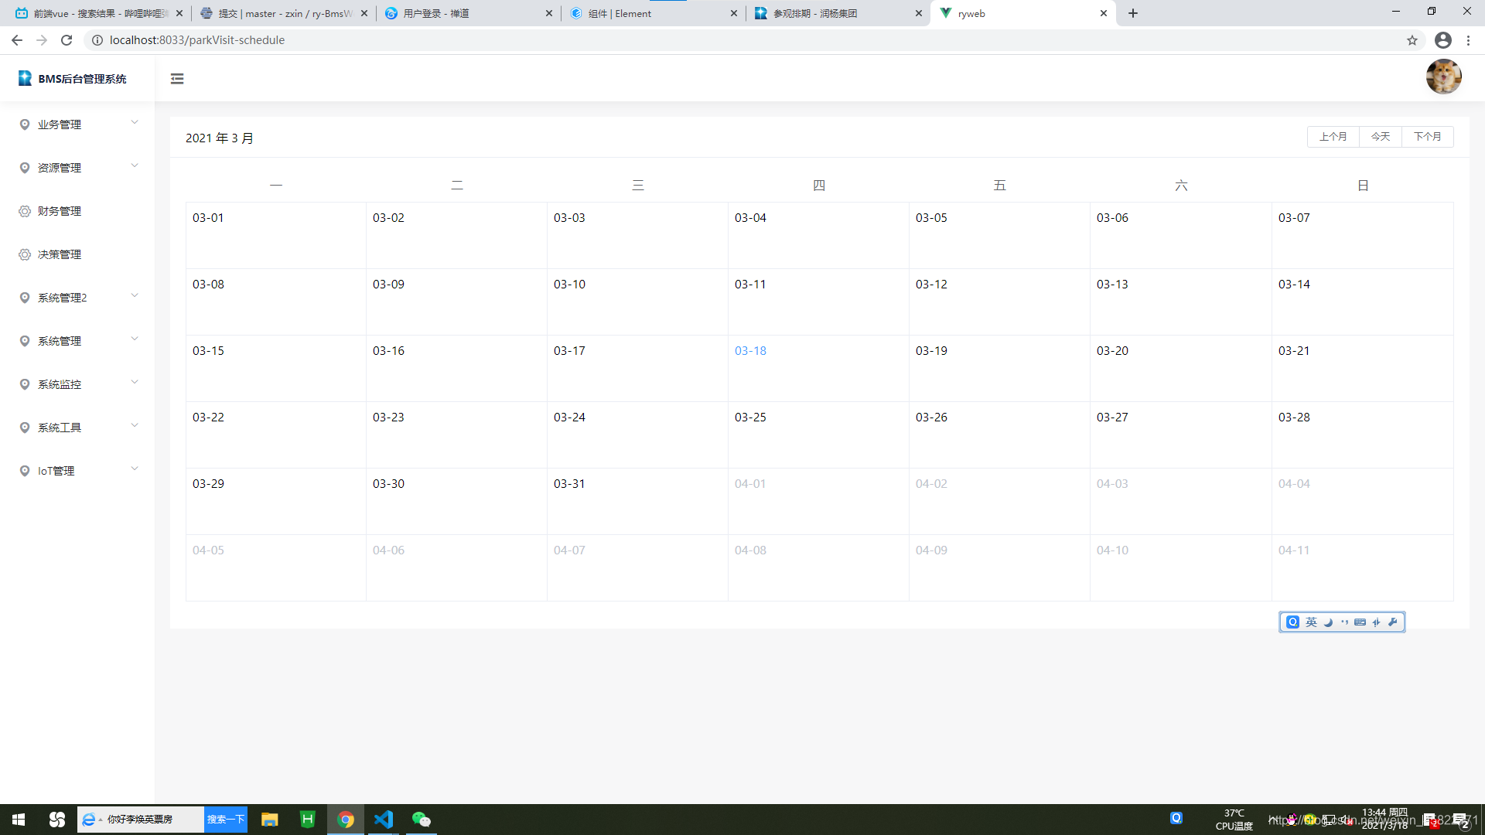Viewport: 1485px width, 835px height.
Task: Jump to next month with 下个月
Action: coord(1427,137)
